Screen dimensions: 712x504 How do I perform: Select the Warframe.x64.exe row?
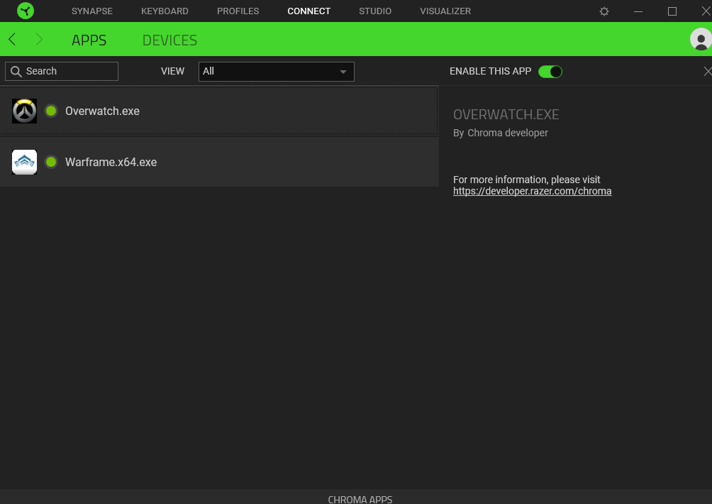[x=219, y=162]
